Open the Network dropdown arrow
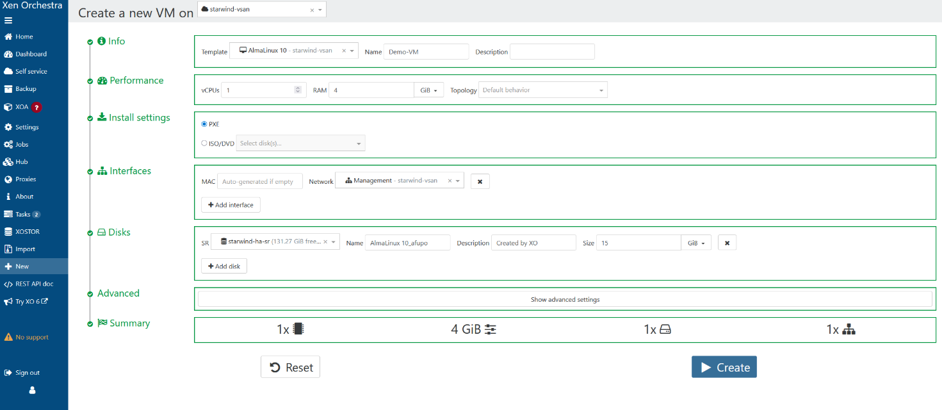Screen dimensions: 942x410 click(x=458, y=181)
